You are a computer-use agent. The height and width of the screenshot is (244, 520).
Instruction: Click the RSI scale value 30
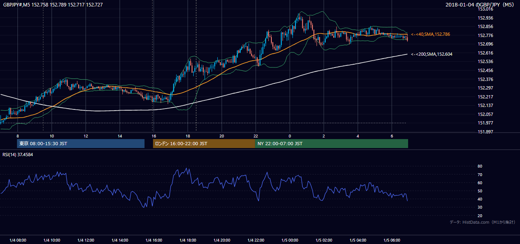(480, 207)
